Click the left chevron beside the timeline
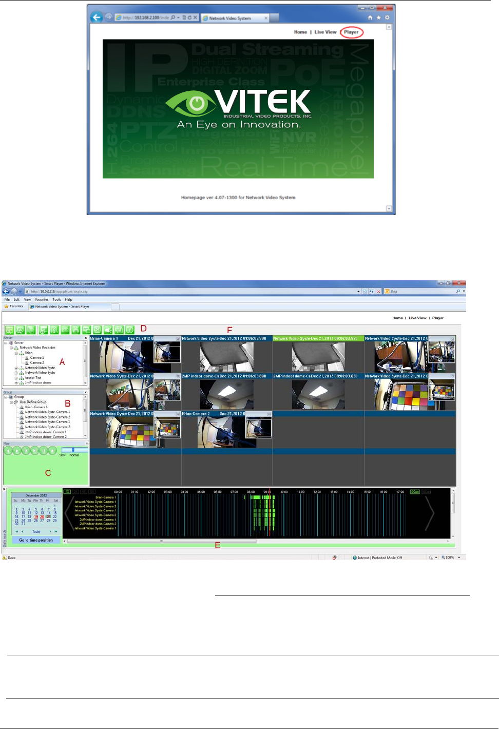 [69, 513]
